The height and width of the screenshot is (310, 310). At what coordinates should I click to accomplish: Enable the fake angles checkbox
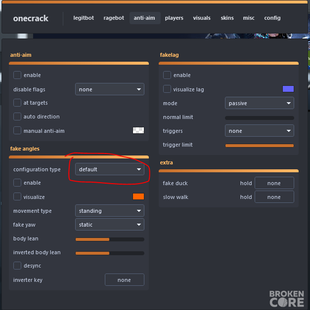(17, 183)
